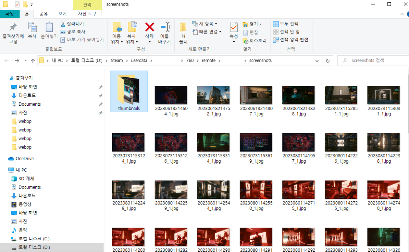The width and height of the screenshot is (409, 252).
Task: Copy the file path with 경로 복사
Action: [x=73, y=32]
